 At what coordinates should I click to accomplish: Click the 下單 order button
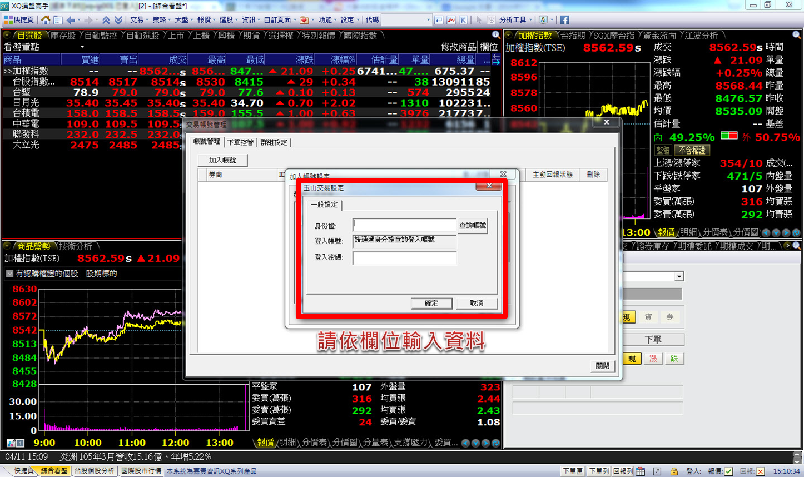[653, 340]
